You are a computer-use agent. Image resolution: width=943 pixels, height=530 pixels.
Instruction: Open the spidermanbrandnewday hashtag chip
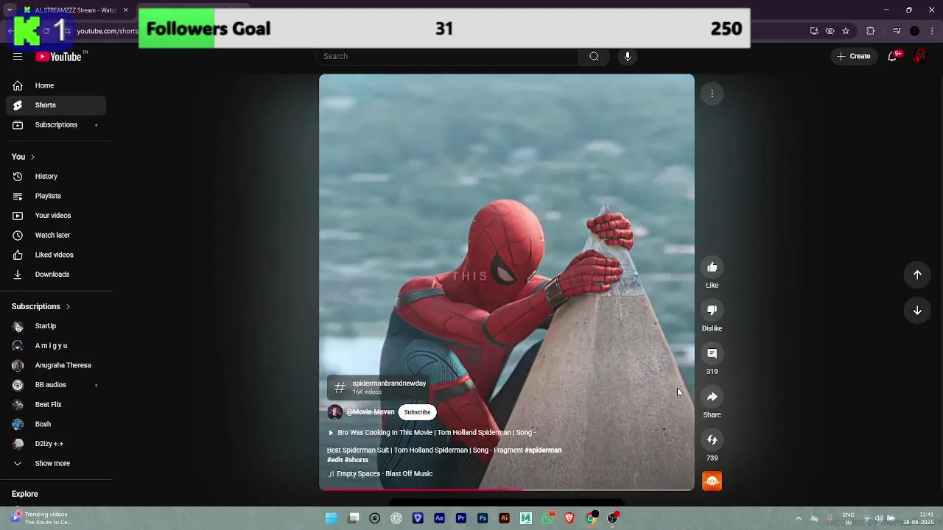pos(378,387)
